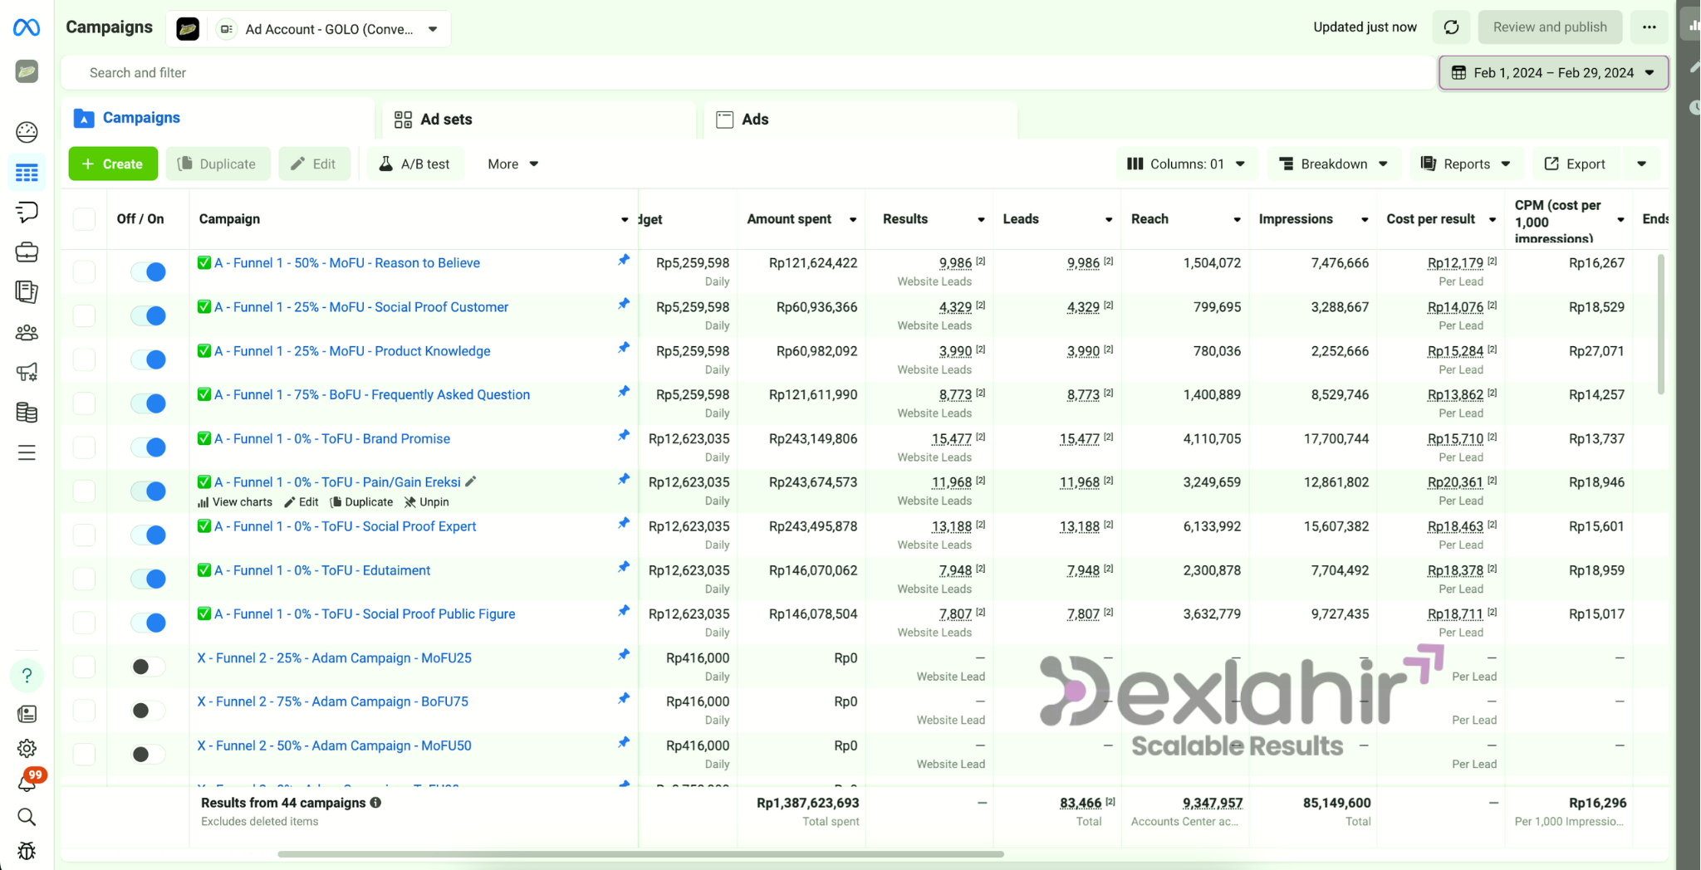Open notifications bell with 99 badge
The width and height of the screenshot is (1701, 870).
27,782
